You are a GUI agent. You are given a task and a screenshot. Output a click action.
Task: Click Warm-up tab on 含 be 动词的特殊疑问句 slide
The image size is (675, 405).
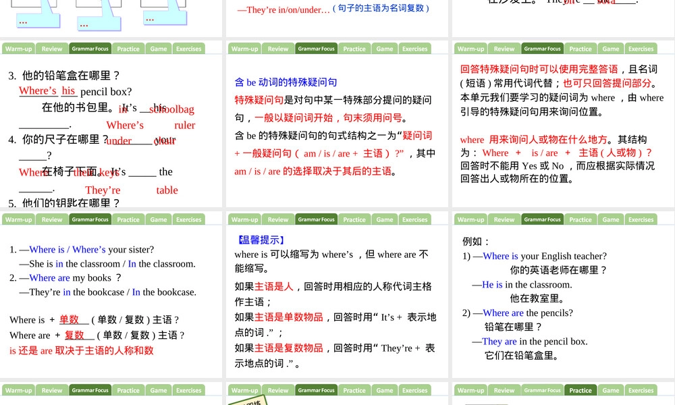click(244, 49)
